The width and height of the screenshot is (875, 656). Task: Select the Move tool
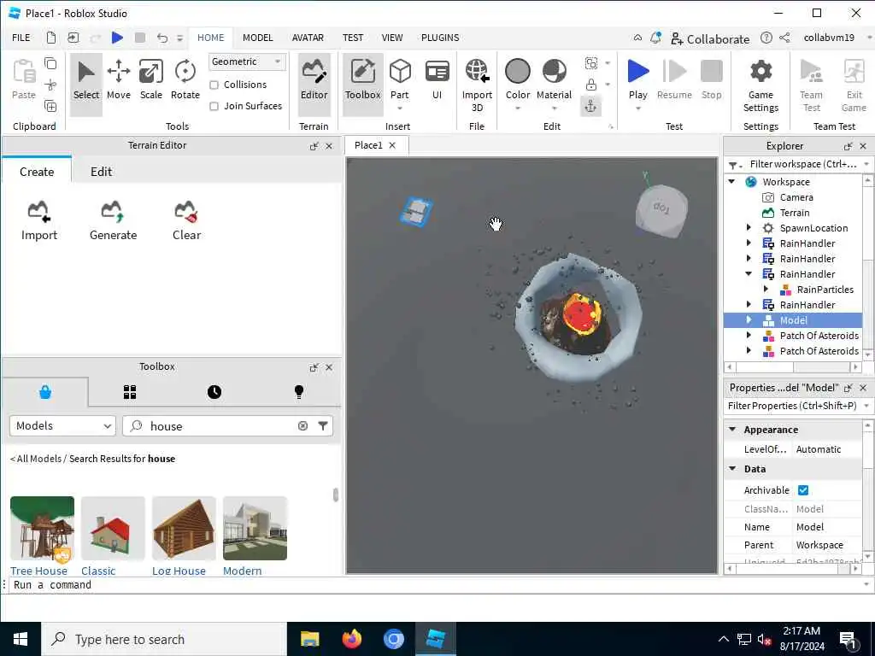[x=118, y=81]
